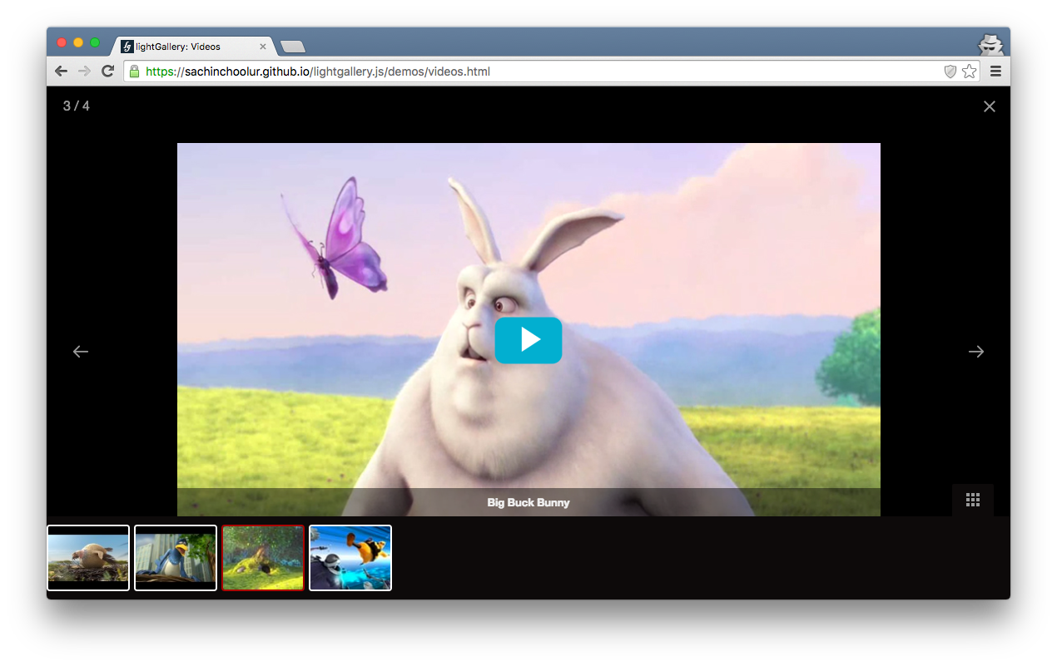Click the incognito spy icon
This screenshot has width=1057, height=666.
tap(990, 44)
